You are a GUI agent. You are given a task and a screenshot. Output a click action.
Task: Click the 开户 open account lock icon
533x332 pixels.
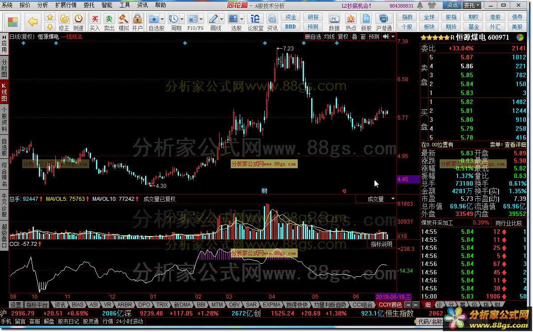click(x=137, y=22)
